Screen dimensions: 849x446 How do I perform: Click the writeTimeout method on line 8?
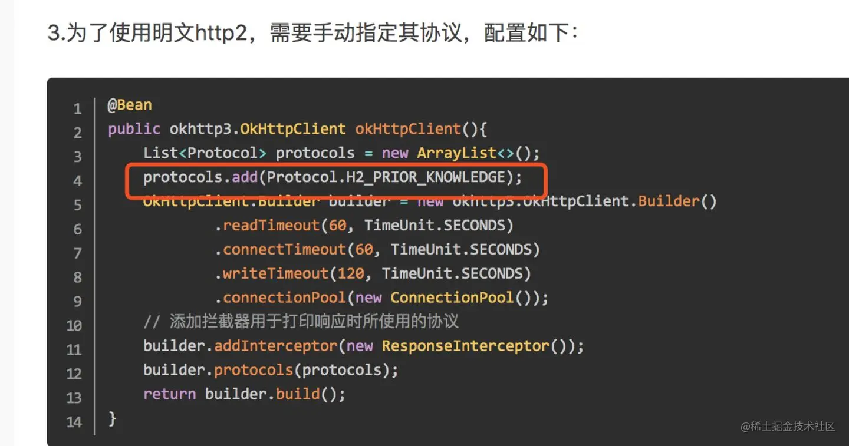click(x=276, y=273)
